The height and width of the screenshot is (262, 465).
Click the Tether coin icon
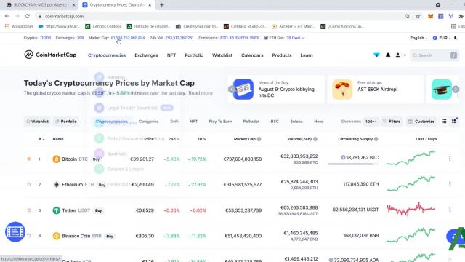pyautogui.click(x=57, y=210)
